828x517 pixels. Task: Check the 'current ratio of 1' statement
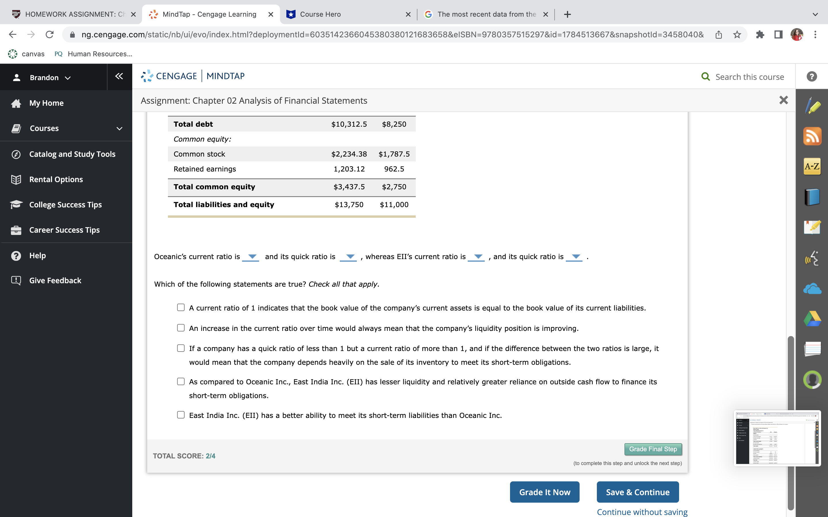click(x=181, y=307)
